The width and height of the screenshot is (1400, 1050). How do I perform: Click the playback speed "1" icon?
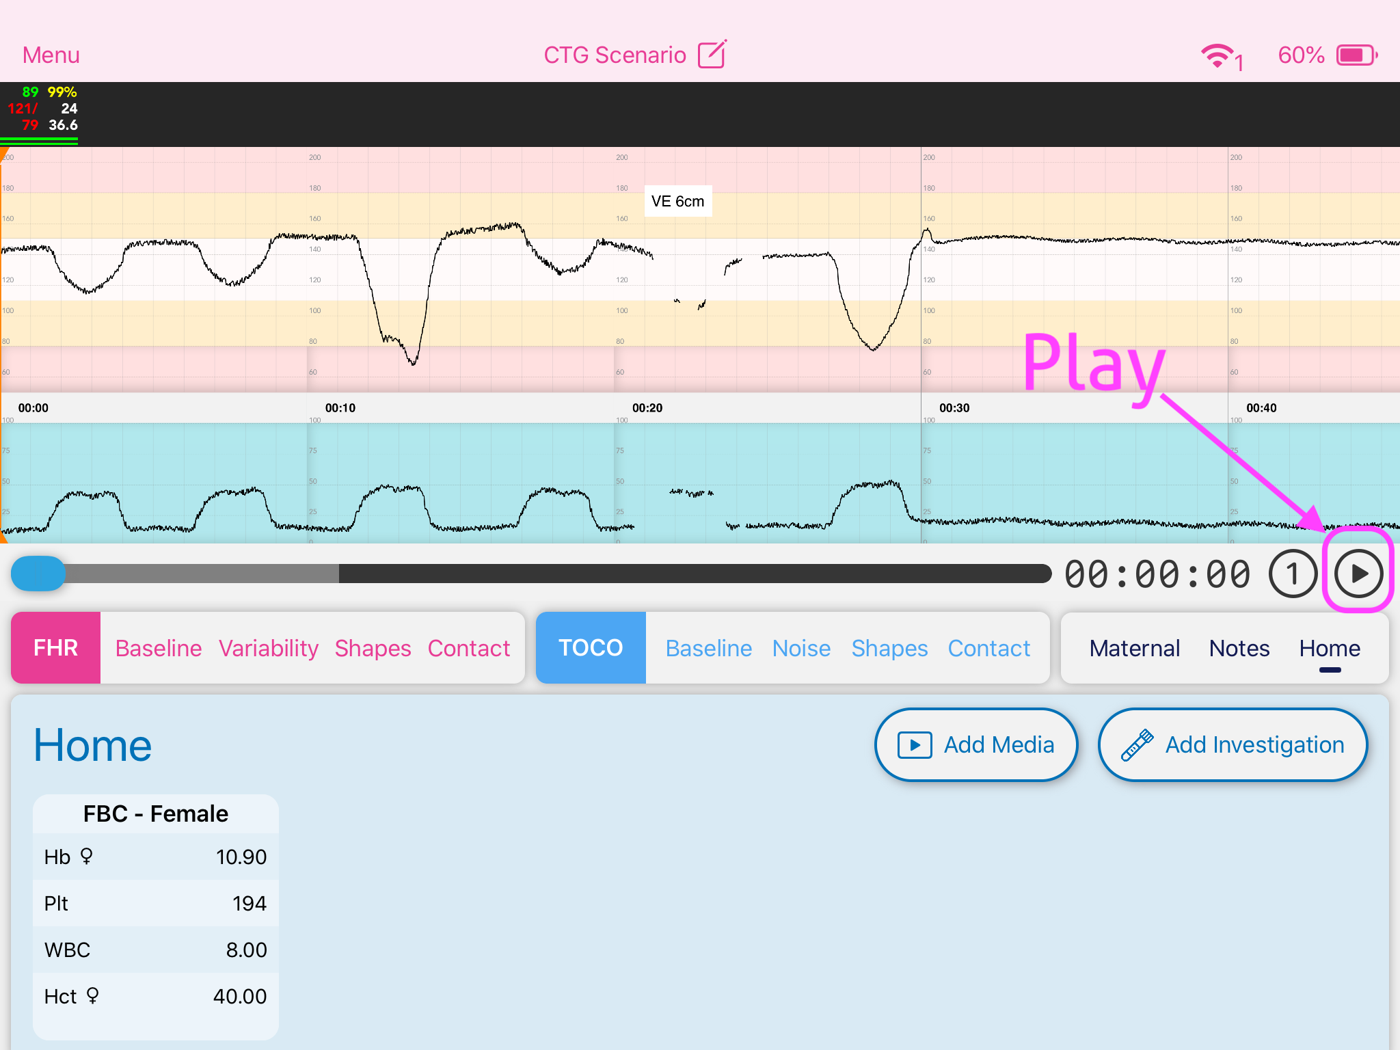coord(1293,574)
